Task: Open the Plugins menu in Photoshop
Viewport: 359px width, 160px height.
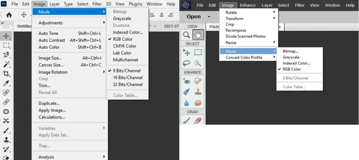Action: pos(135,4)
